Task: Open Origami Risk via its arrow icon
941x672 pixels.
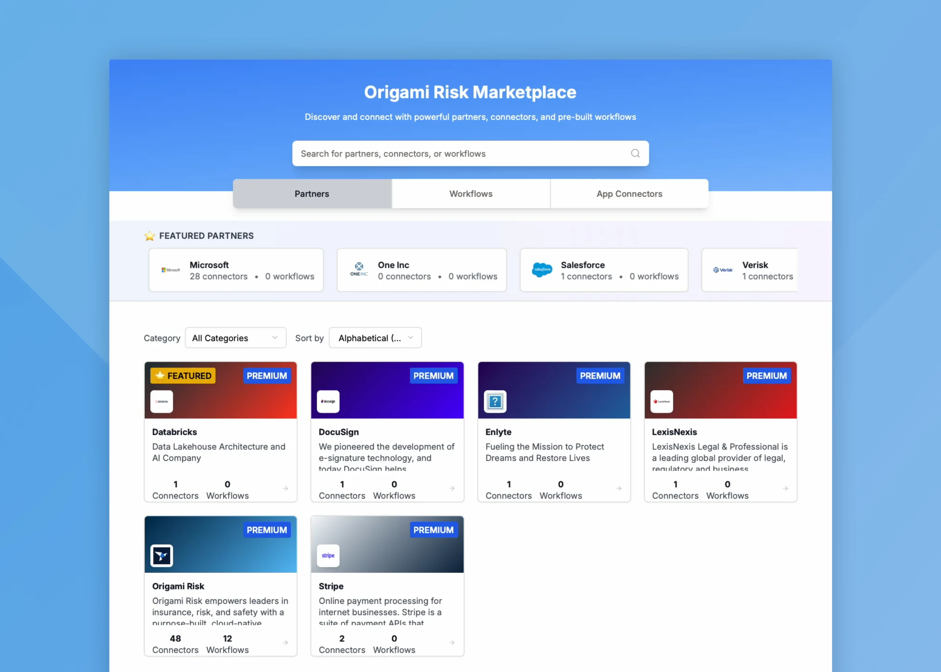Action: [x=285, y=643]
